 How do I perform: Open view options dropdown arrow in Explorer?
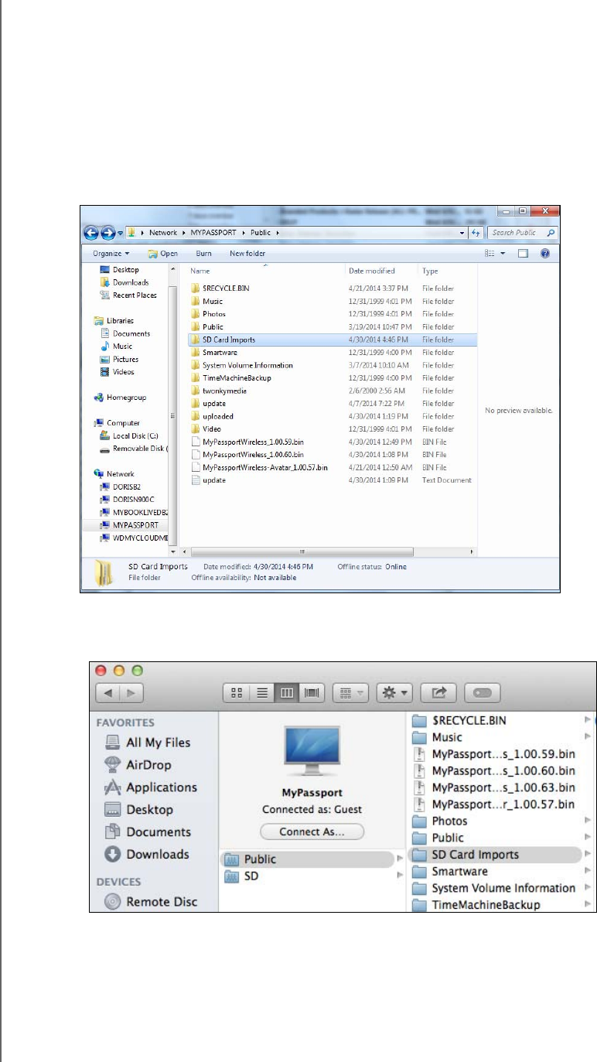(503, 253)
